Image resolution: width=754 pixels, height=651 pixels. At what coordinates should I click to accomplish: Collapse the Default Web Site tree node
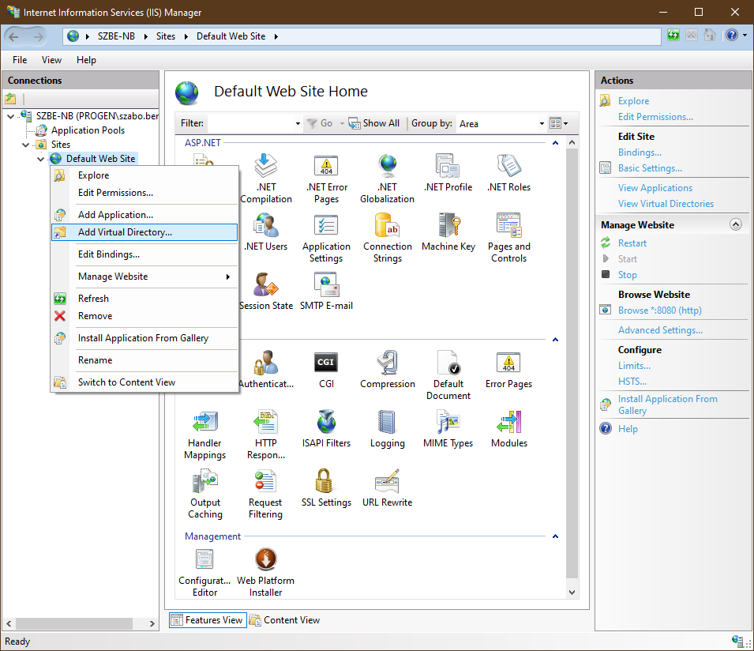(41, 159)
